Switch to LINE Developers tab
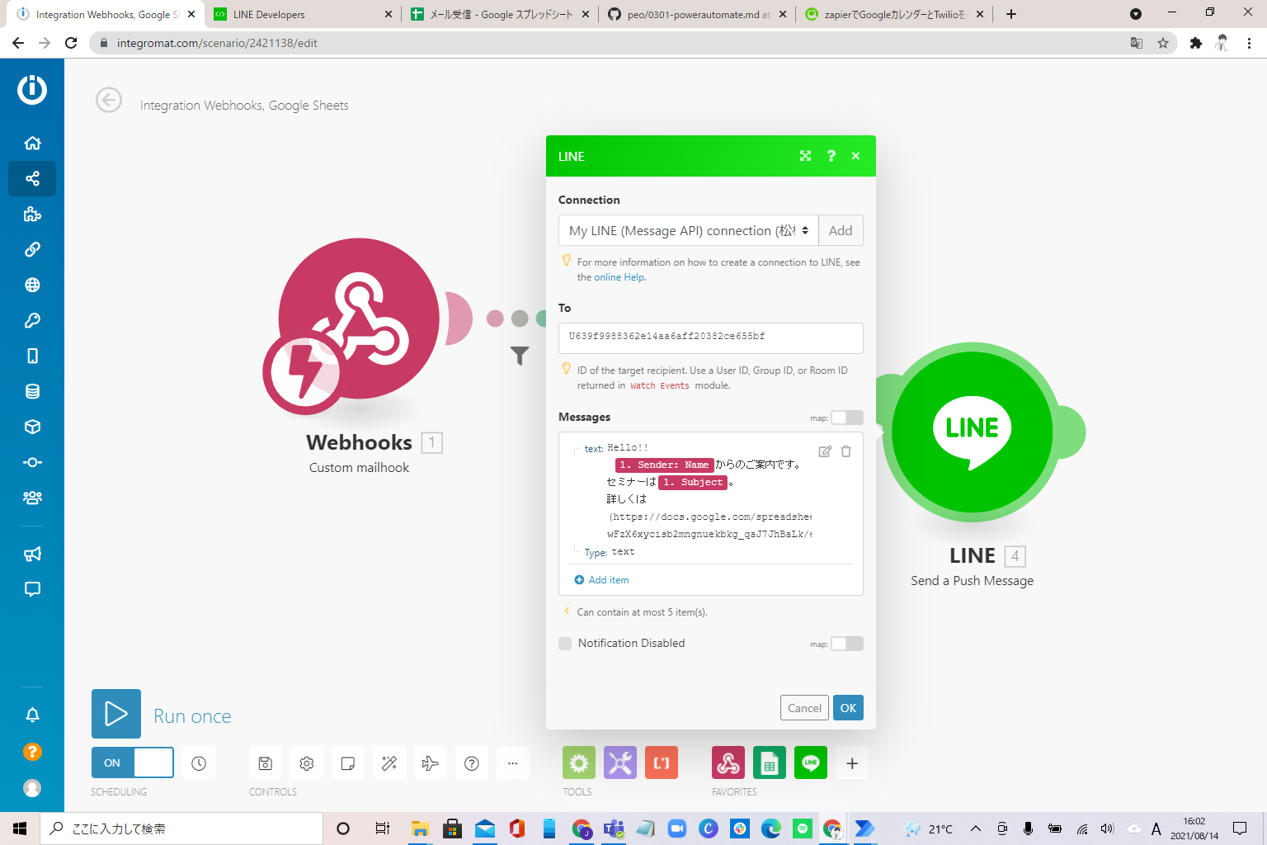1267x845 pixels. pyautogui.click(x=302, y=14)
